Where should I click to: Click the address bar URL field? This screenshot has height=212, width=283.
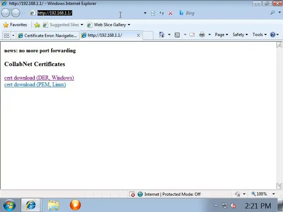point(88,13)
